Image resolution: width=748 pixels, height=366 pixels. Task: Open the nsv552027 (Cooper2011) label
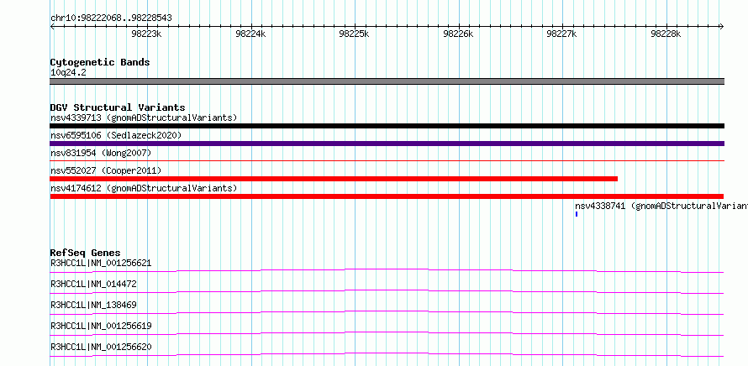(x=106, y=170)
